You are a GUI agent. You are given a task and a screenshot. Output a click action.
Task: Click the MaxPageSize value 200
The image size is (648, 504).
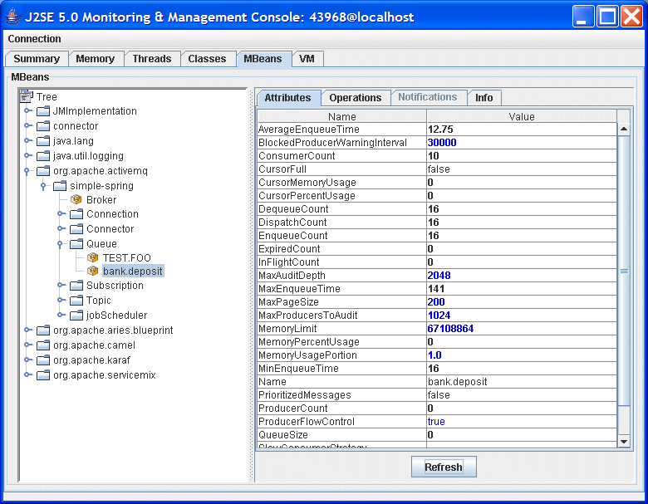[436, 302]
